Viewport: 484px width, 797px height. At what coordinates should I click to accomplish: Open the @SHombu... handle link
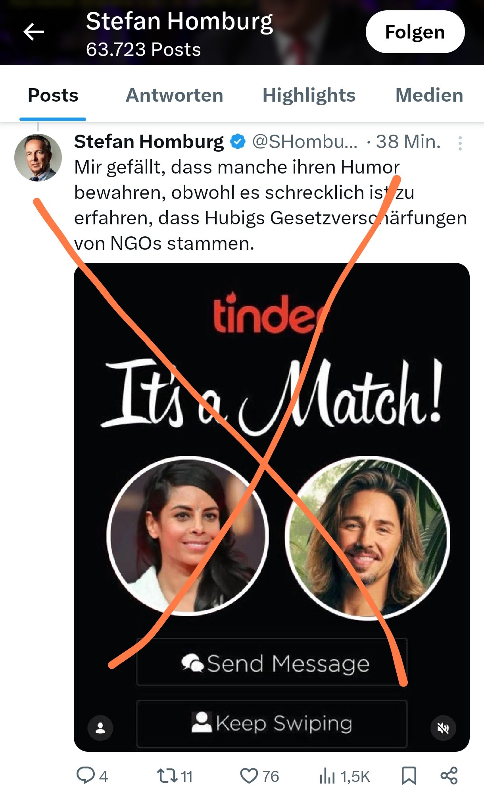(305, 142)
